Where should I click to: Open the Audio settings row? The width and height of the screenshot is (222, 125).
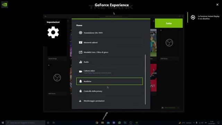coord(109,62)
